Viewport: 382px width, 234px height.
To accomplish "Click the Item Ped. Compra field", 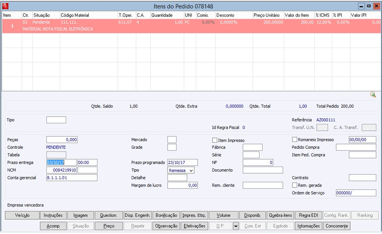I will 363,155.
